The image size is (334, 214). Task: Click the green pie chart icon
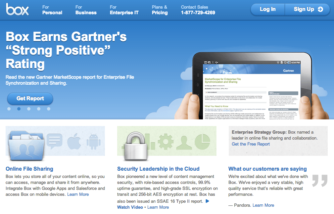[202, 142]
